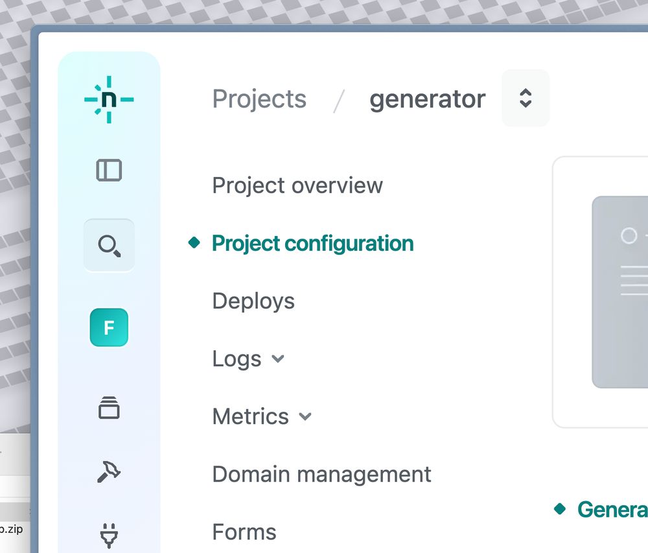Expand the Metrics submenu chevron
This screenshot has width=648, height=553.
[305, 416]
